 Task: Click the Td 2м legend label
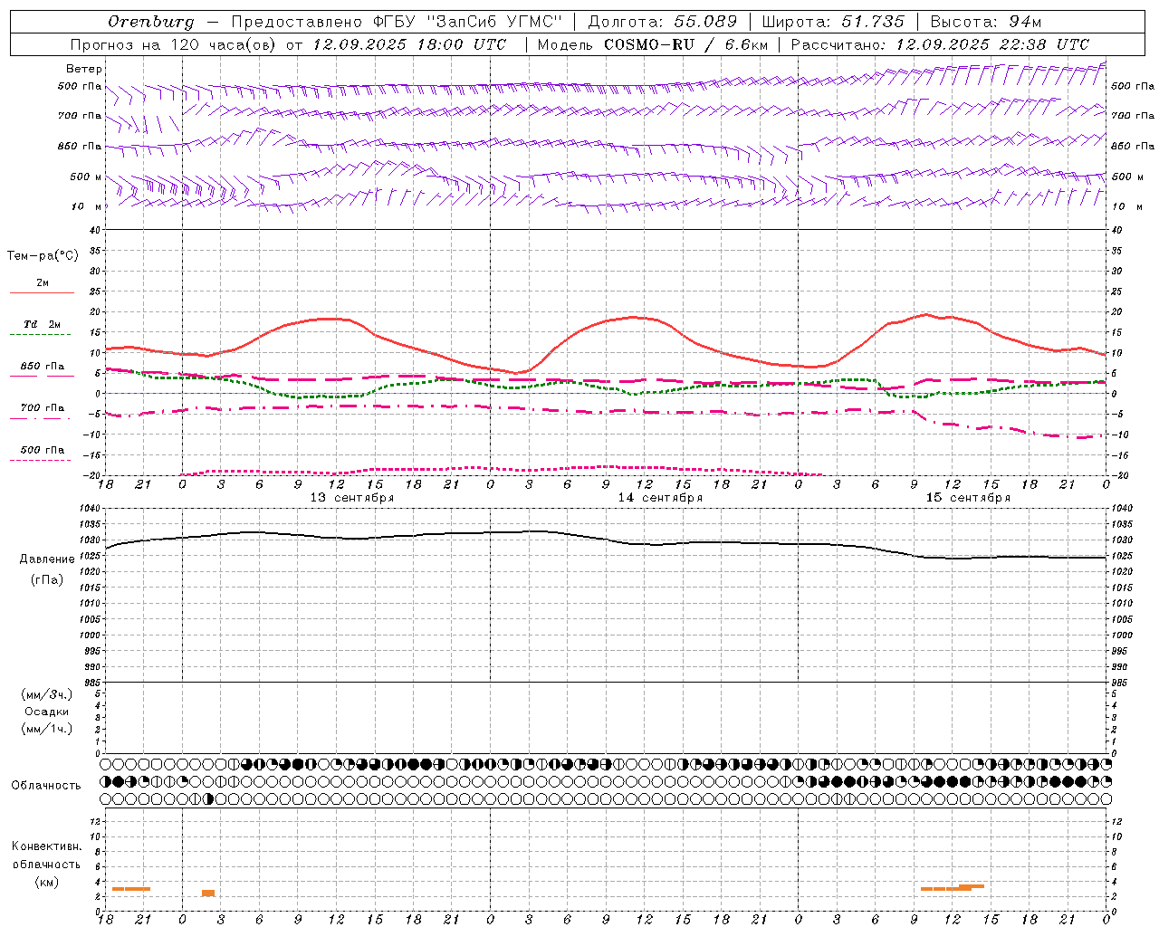(x=42, y=324)
